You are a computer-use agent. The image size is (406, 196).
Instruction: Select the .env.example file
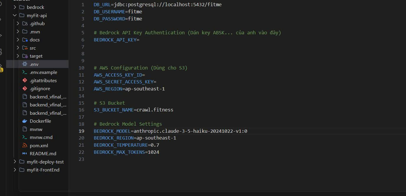coord(43,72)
